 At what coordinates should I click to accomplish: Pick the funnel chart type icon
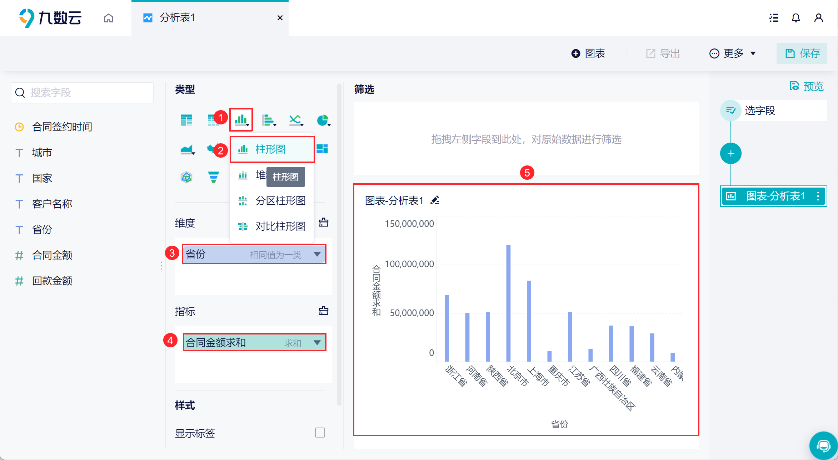pyautogui.click(x=213, y=177)
